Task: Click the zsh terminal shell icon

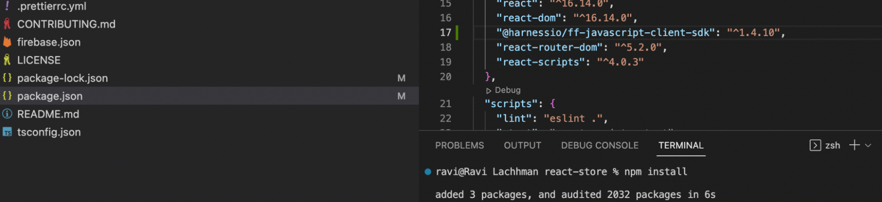Action: coord(815,145)
